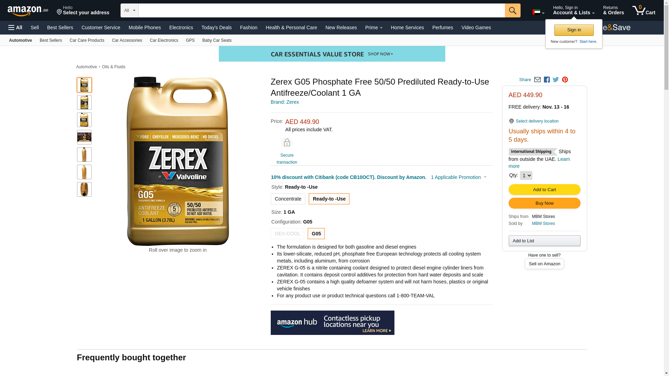Open Car Accessories subcategory tab
Image resolution: width=669 pixels, height=376 pixels.
127,40
